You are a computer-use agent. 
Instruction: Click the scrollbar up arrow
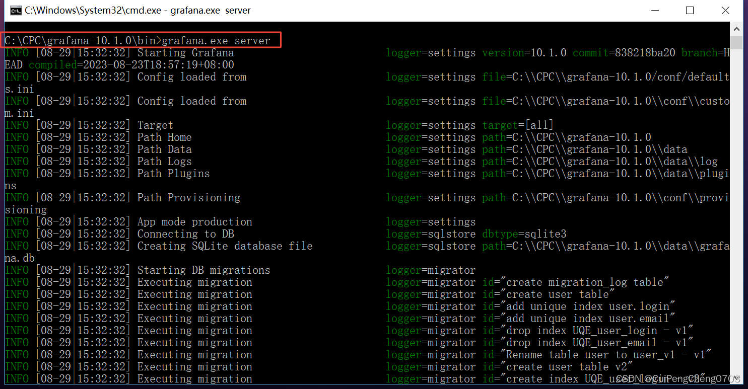(737, 28)
